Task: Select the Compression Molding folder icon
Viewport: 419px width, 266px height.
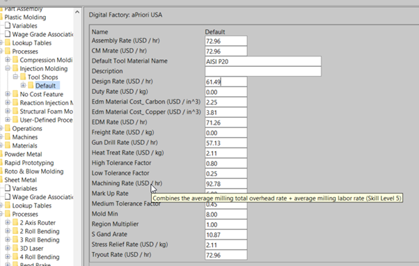Action: [x=15, y=60]
